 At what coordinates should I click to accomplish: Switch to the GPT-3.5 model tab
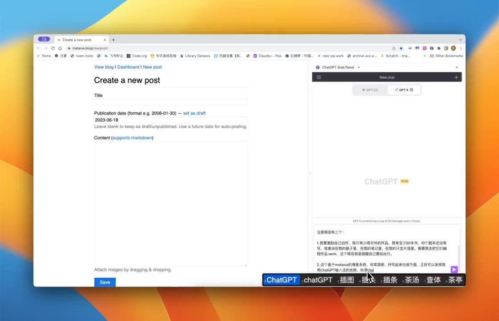(x=370, y=90)
